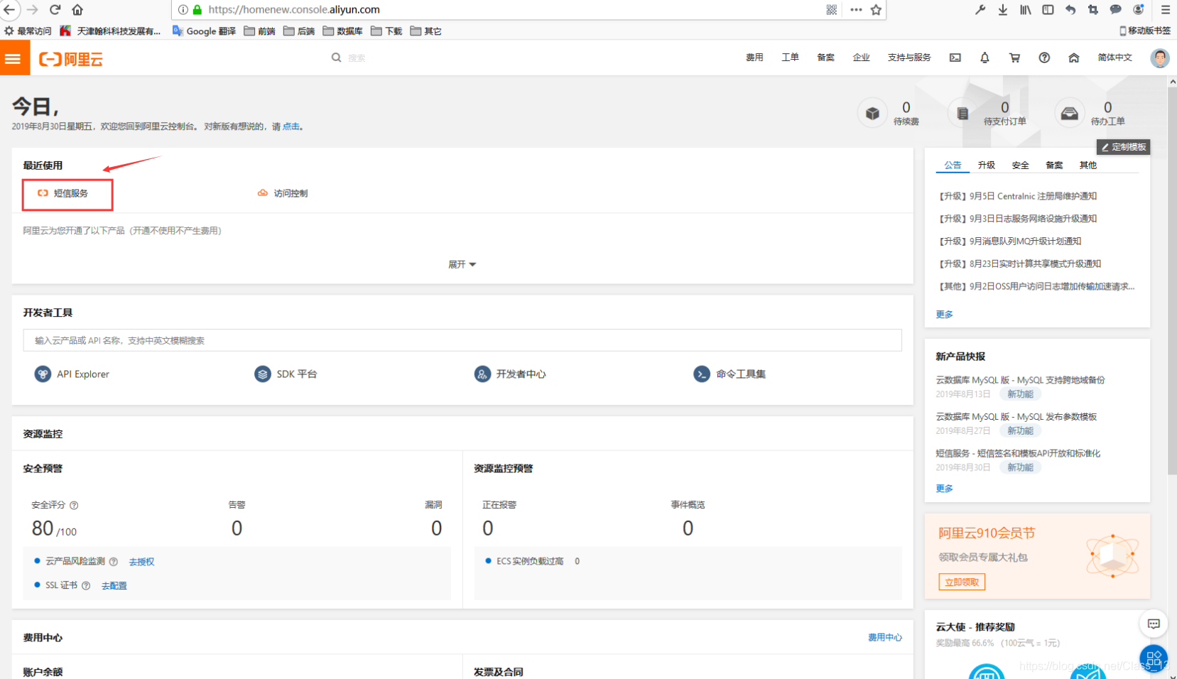Click the pending payment orders icon

click(x=962, y=113)
